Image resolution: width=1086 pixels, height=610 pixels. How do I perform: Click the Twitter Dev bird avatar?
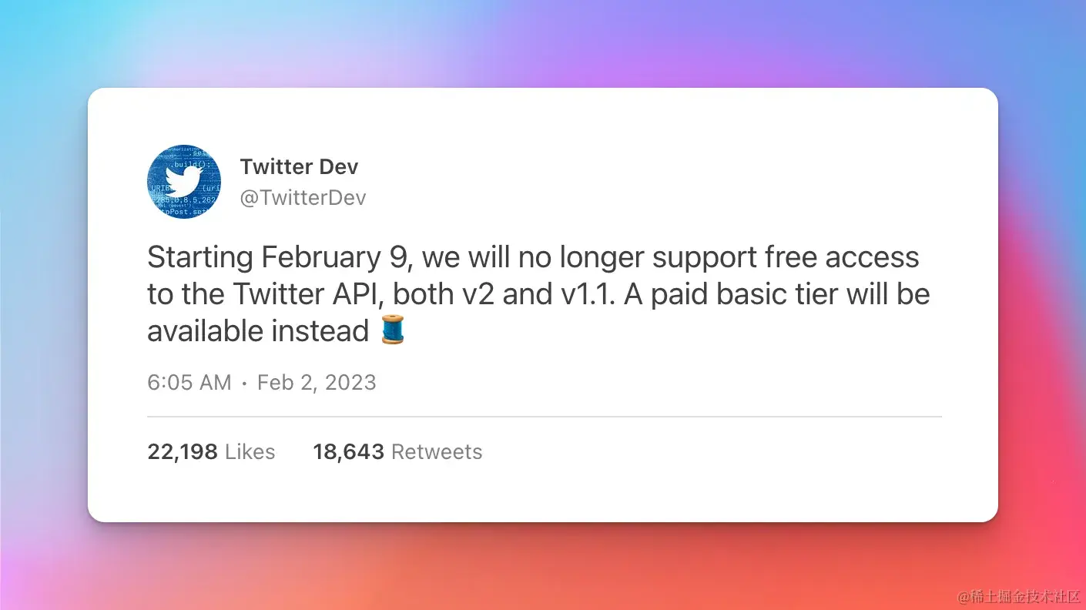point(184,182)
